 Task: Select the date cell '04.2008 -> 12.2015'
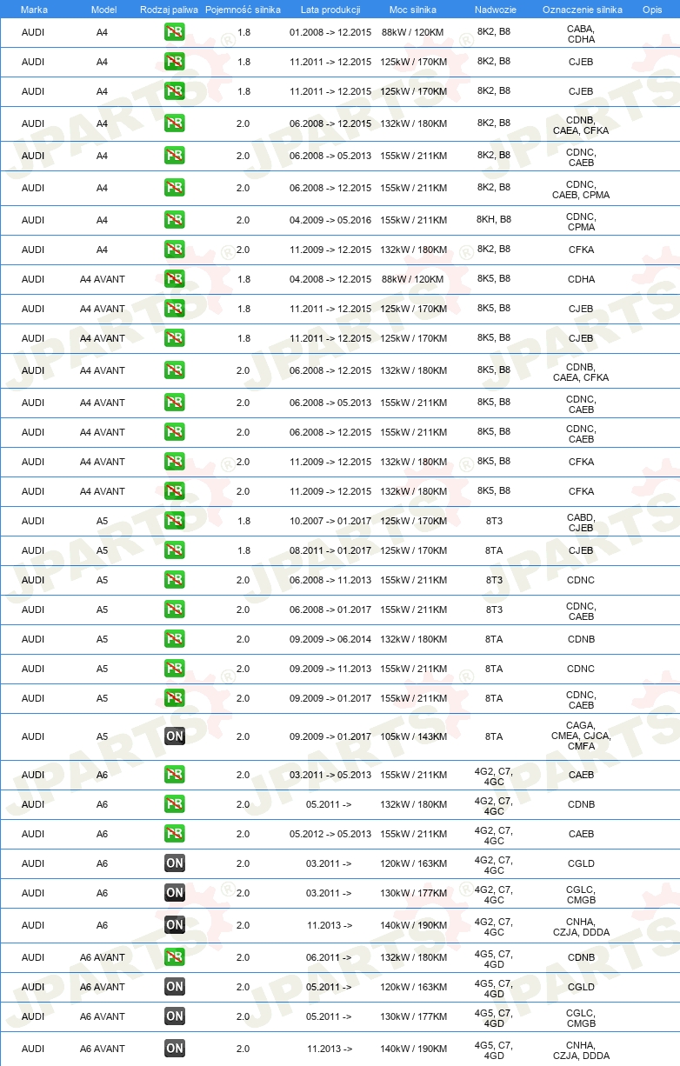click(x=330, y=279)
